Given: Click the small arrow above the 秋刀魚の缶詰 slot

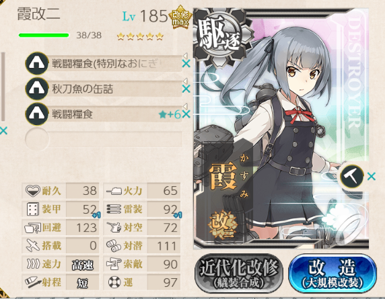Looking at the screenshot, I should pos(185,81).
